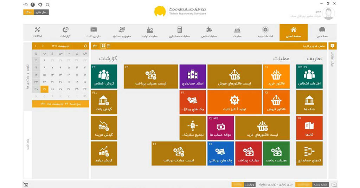Open the کالاها (goods) red tile

309,128
